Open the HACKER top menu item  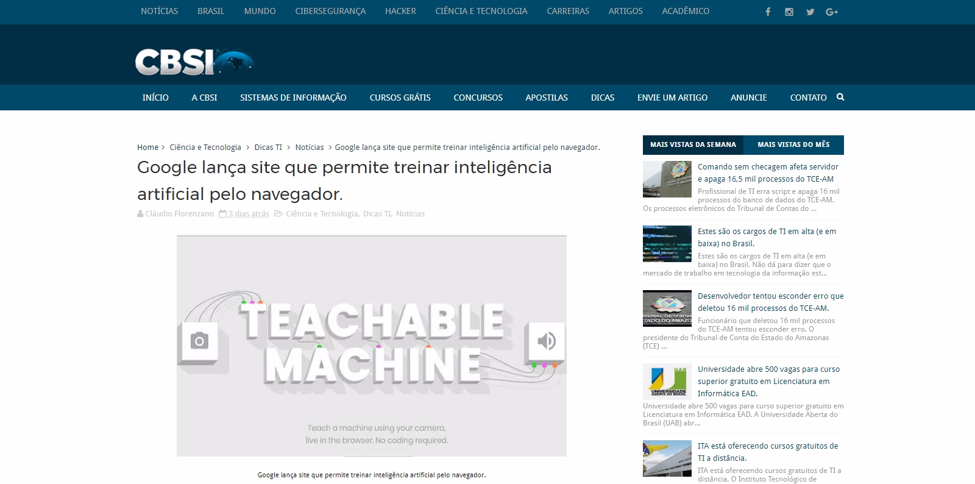(x=400, y=11)
